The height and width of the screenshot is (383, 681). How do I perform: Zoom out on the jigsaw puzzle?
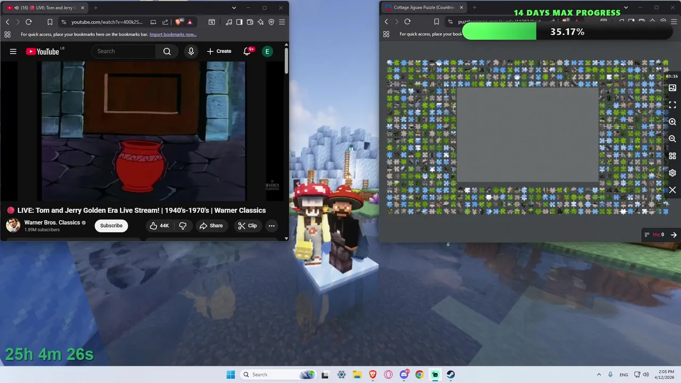(x=672, y=139)
